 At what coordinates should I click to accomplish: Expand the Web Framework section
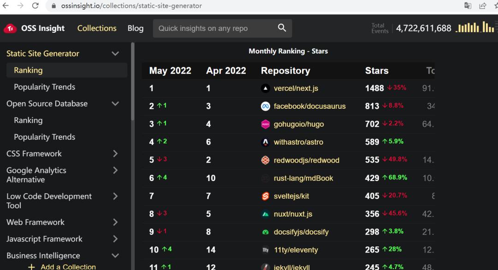[115, 223]
